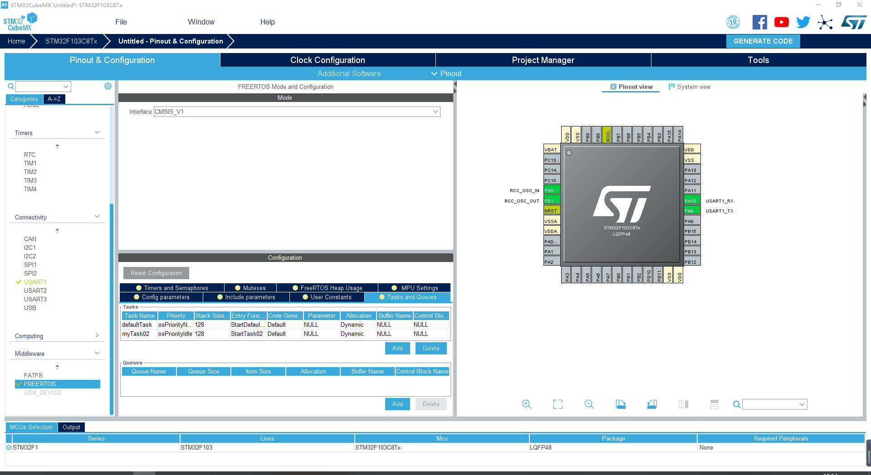Click the stacked rows icon below chip
Screen dimensions: 871x475
[x=714, y=404]
